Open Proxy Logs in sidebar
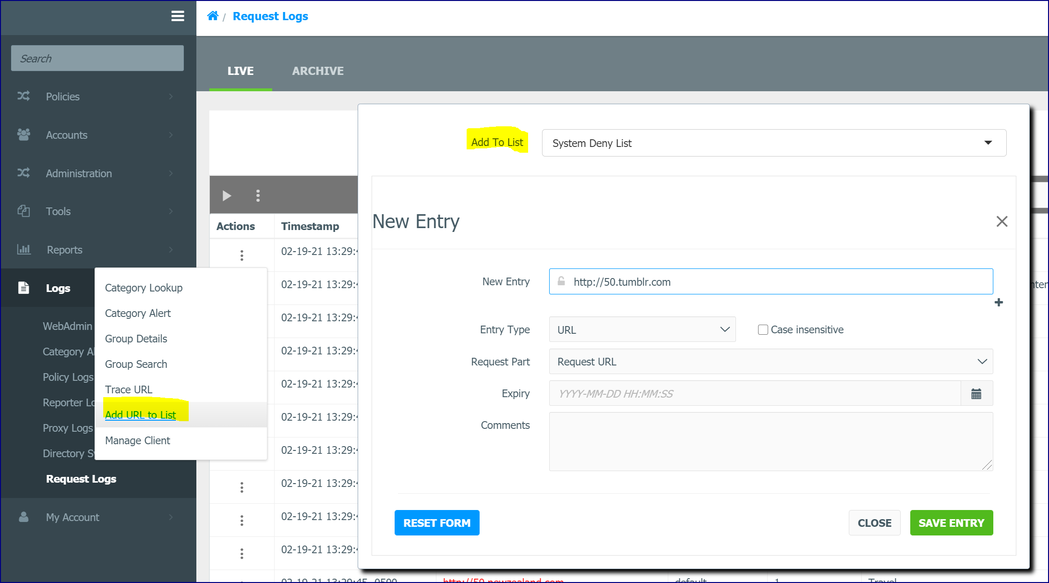Viewport: 1049px width, 583px height. pyautogui.click(x=68, y=428)
